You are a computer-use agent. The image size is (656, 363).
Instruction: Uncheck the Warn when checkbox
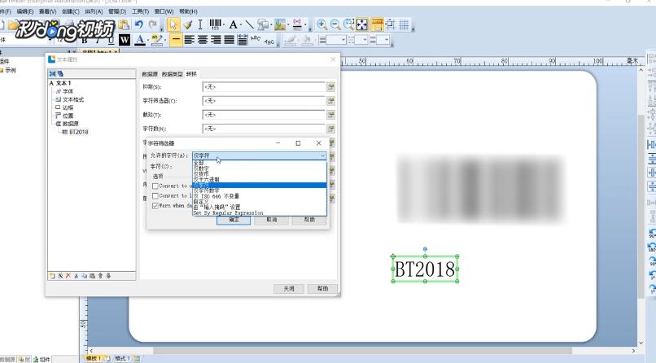tap(155, 206)
